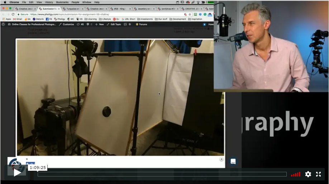Open Online Classes for Professional Photographers site menu
This screenshot has width=329, height=184.
tap(32, 24)
